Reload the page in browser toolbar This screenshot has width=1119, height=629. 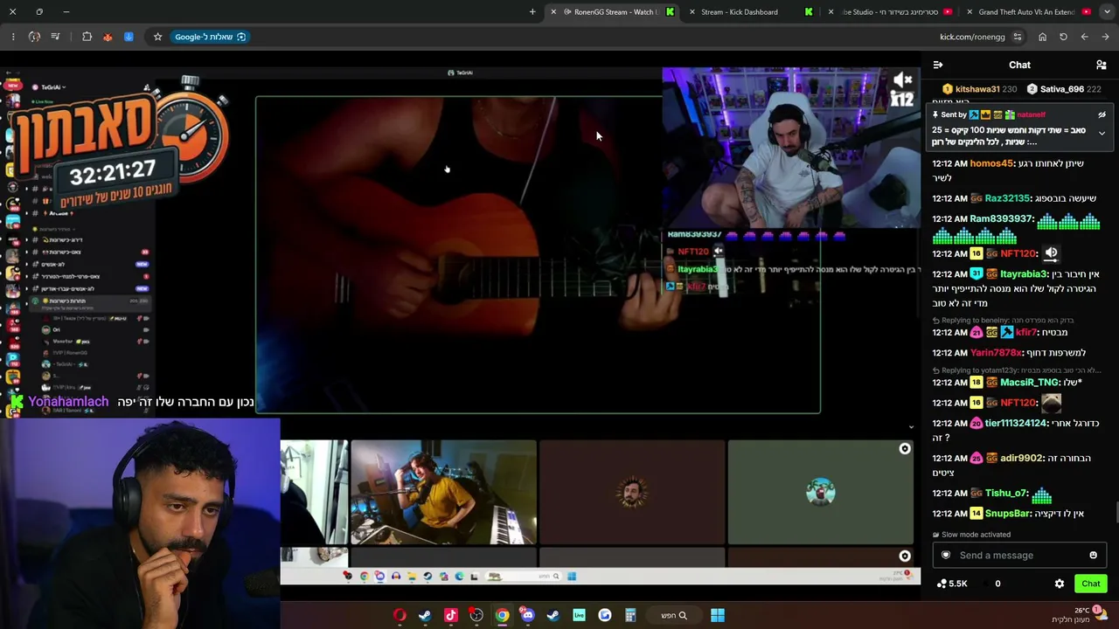point(1063,37)
